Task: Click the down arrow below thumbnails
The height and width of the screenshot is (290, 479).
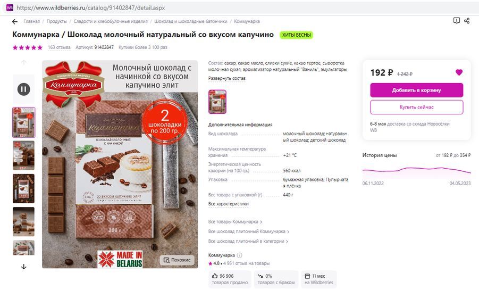Action: click(23, 267)
